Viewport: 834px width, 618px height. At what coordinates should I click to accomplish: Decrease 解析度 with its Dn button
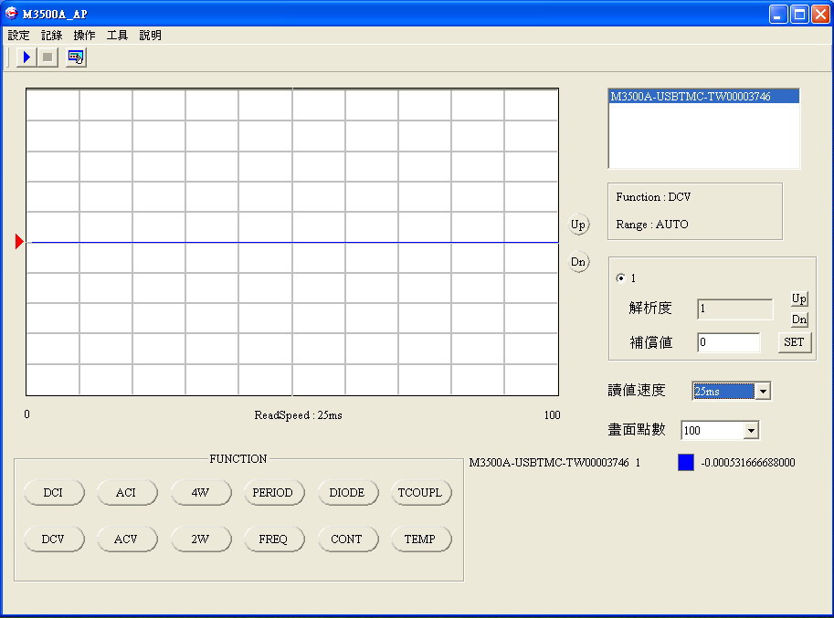[x=799, y=319]
